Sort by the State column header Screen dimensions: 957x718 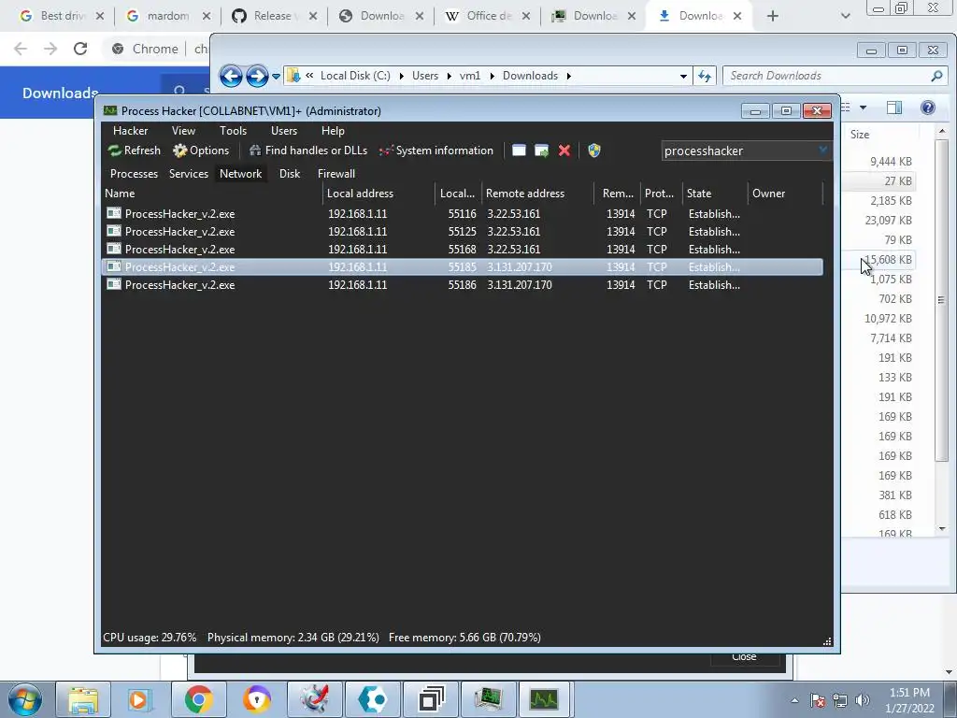coord(715,193)
